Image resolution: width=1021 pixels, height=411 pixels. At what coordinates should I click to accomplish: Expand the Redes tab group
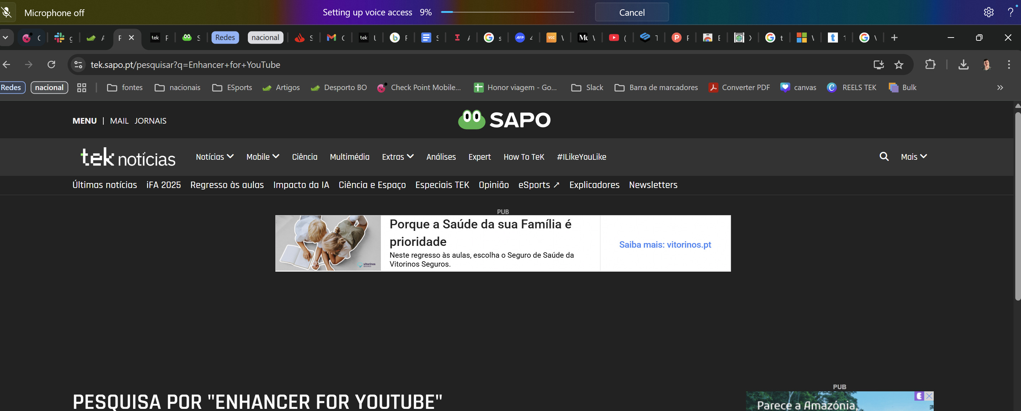(x=225, y=38)
